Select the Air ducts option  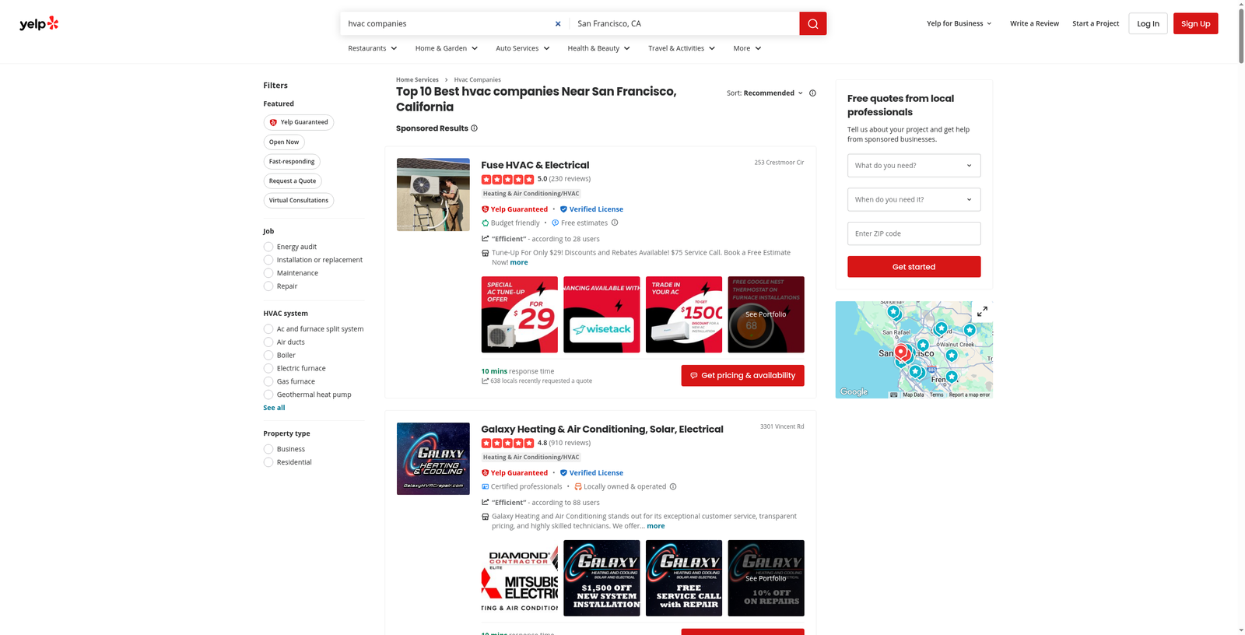(x=268, y=342)
